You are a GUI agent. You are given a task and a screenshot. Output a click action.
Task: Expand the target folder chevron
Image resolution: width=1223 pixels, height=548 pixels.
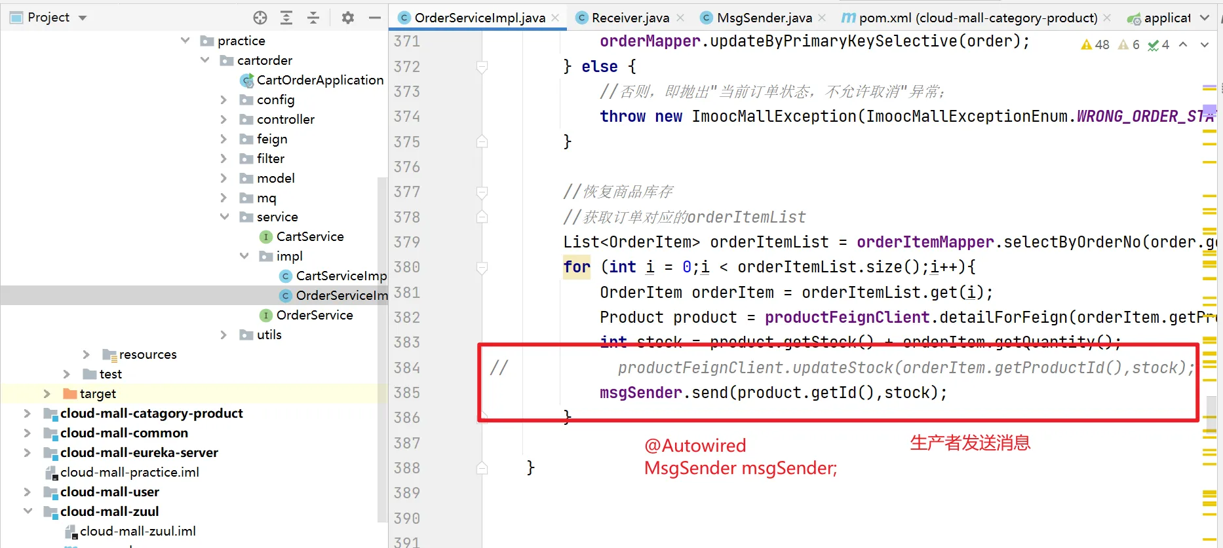coord(47,393)
